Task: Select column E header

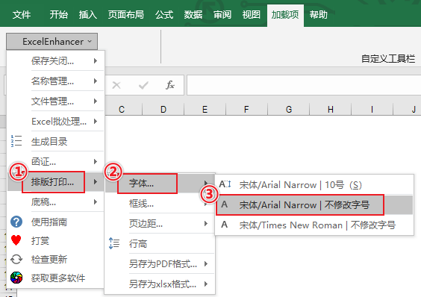Action: 205,109
